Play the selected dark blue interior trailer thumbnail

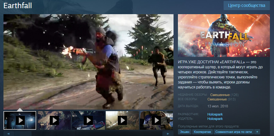pos(20,120)
